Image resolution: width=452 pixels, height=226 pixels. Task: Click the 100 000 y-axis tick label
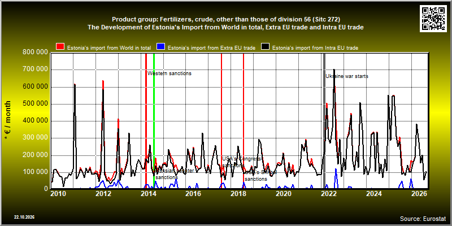coord(34,172)
